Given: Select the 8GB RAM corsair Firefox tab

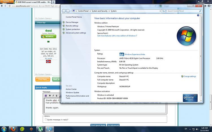Looking at the screenshot, I should click(x=33, y=2).
